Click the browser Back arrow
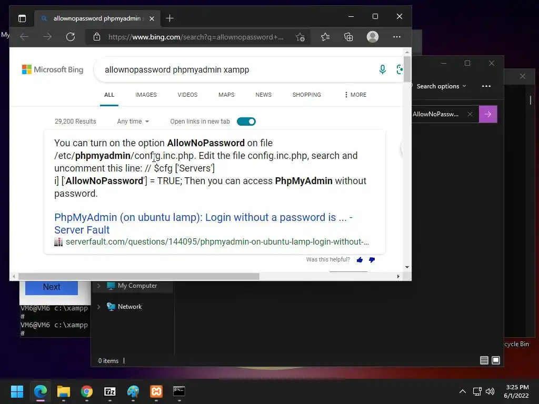The width and height of the screenshot is (539, 404). pos(24,37)
